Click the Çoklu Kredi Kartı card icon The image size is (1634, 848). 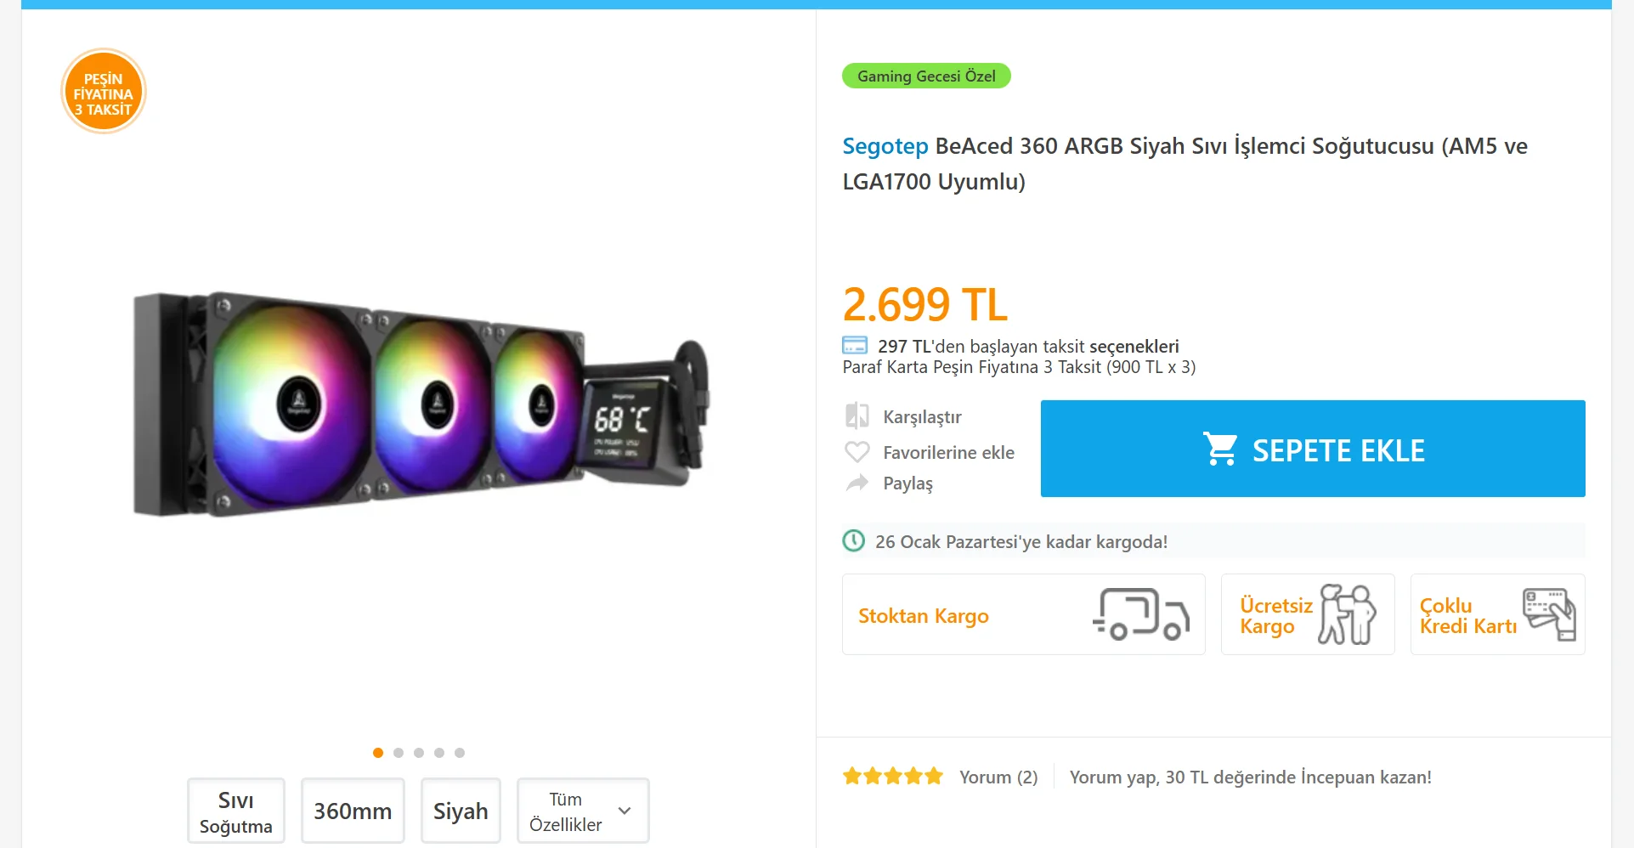(x=1548, y=614)
